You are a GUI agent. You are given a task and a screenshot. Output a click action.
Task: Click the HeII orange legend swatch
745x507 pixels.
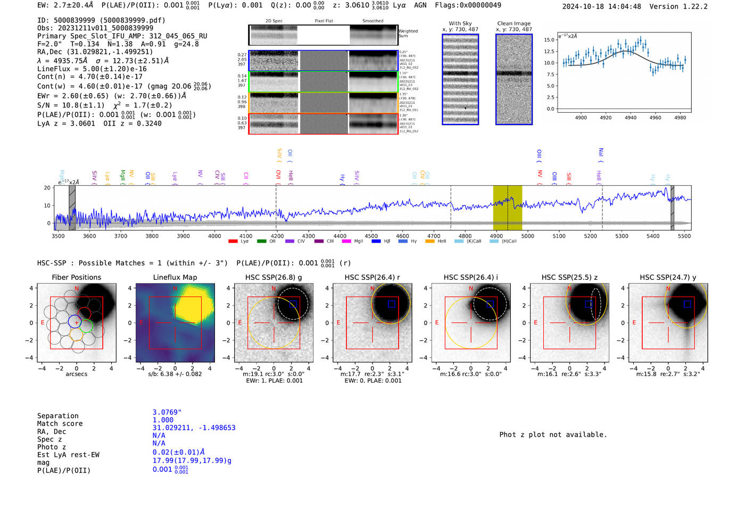pyautogui.click(x=430, y=242)
